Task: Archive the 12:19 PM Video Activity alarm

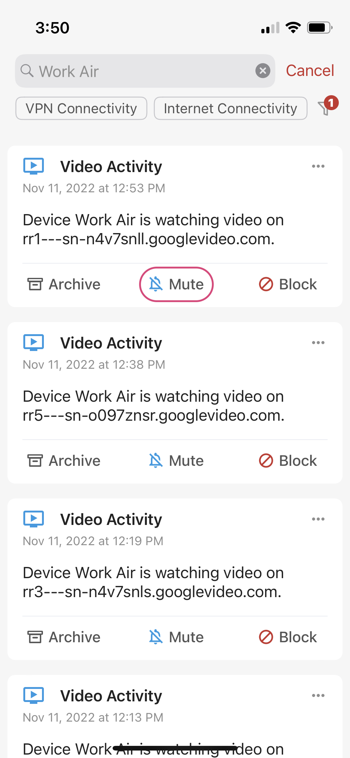Action: 64,637
